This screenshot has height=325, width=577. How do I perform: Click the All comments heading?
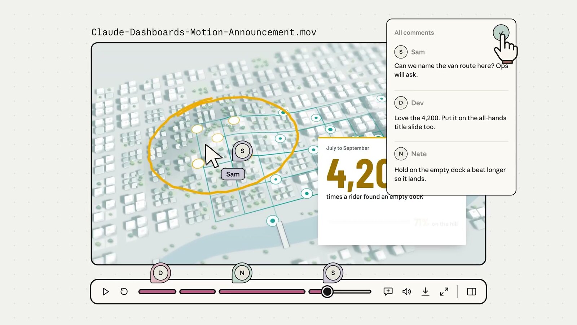[x=414, y=32]
